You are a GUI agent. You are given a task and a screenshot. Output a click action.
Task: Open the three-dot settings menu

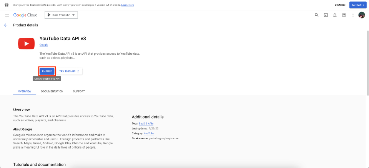click(x=353, y=15)
